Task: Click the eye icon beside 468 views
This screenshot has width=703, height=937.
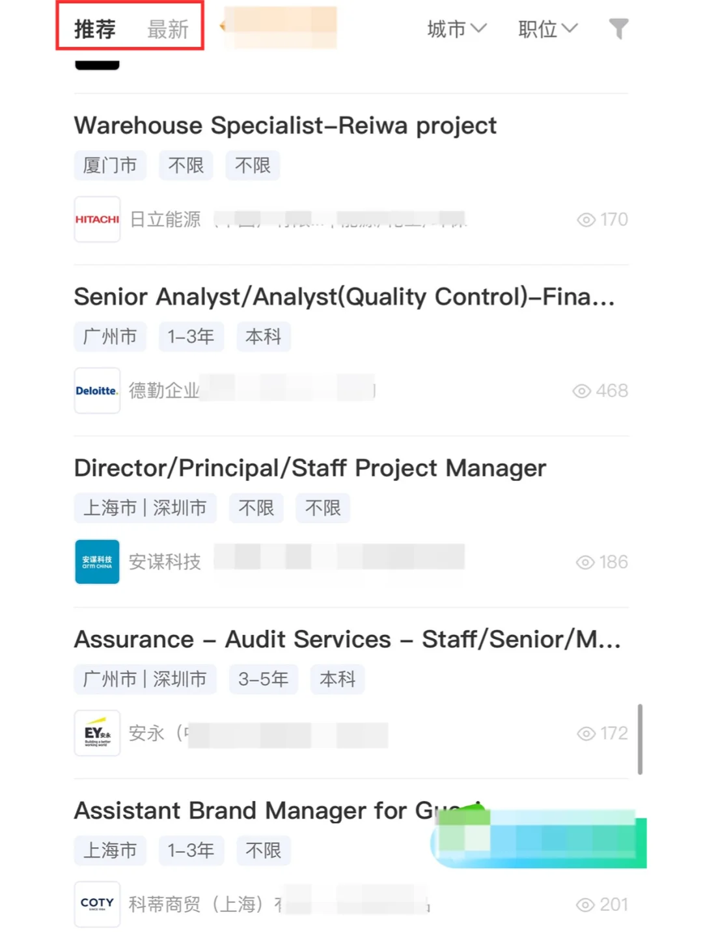Action: tap(581, 391)
